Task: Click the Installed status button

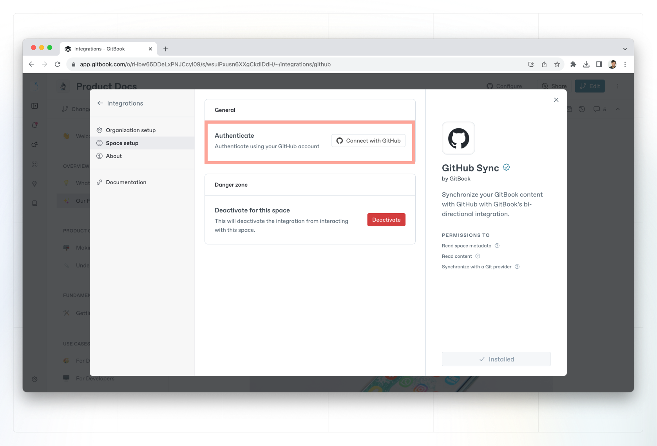Action: pyautogui.click(x=496, y=359)
